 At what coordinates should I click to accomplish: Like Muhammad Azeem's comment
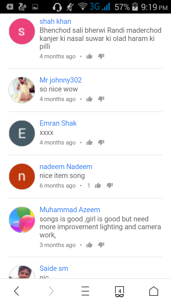pyautogui.click(x=89, y=245)
